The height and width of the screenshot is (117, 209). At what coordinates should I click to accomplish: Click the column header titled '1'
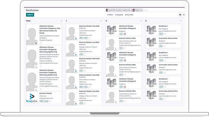(x=66, y=21)
